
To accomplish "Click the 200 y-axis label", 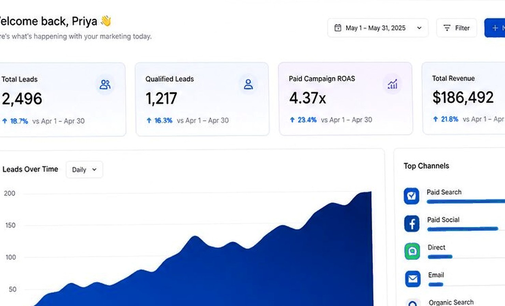I will [x=10, y=193].
